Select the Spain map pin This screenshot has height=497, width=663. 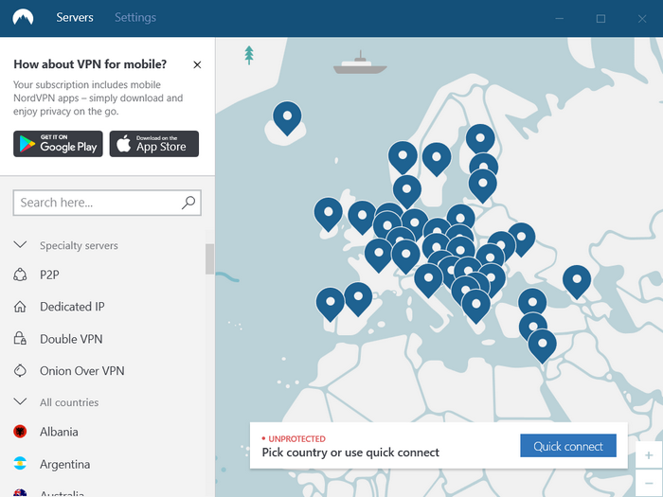tap(358, 299)
